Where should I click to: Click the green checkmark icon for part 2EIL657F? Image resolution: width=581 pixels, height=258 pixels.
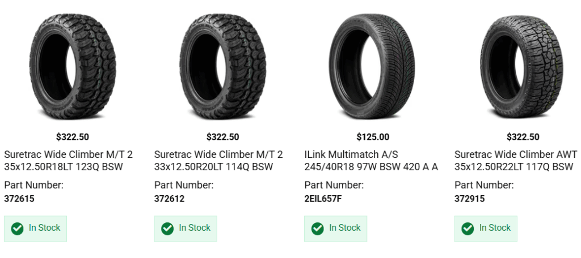click(x=318, y=229)
